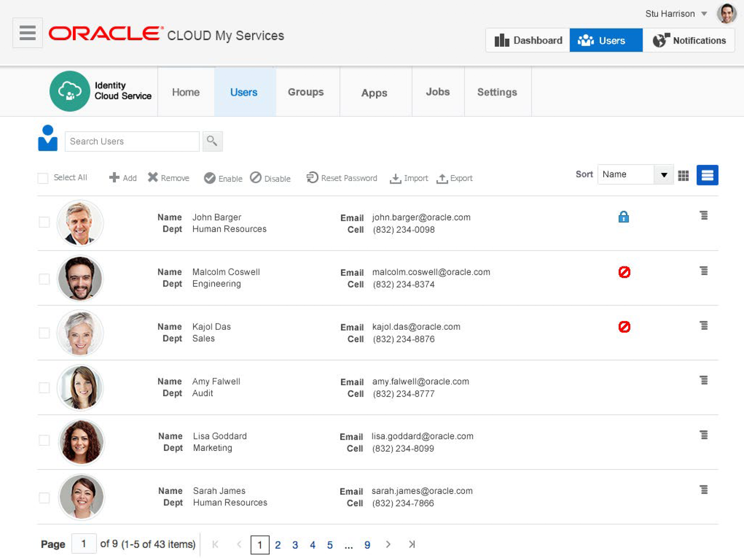Select John Barger's checkbox
This screenshot has height=559, width=744.
click(x=44, y=222)
